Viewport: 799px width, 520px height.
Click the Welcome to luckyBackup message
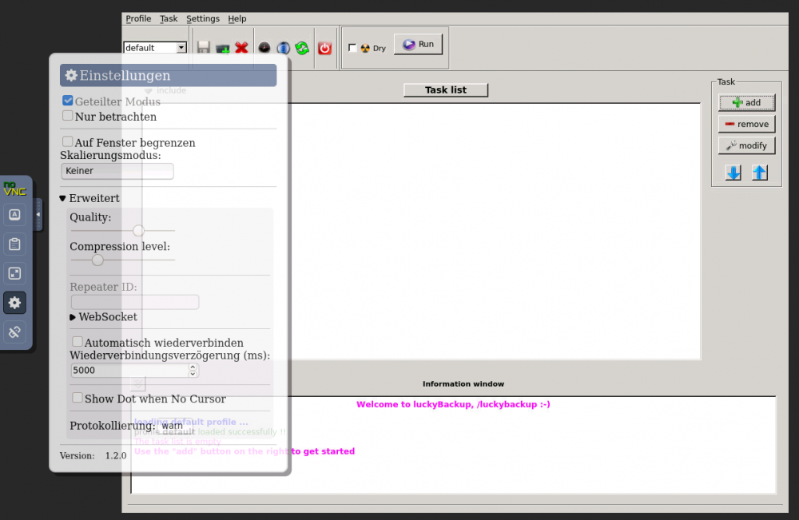pos(454,404)
